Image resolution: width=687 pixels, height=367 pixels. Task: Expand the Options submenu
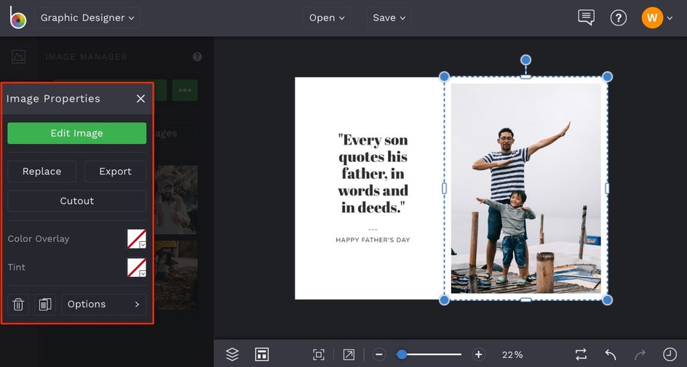tap(103, 305)
